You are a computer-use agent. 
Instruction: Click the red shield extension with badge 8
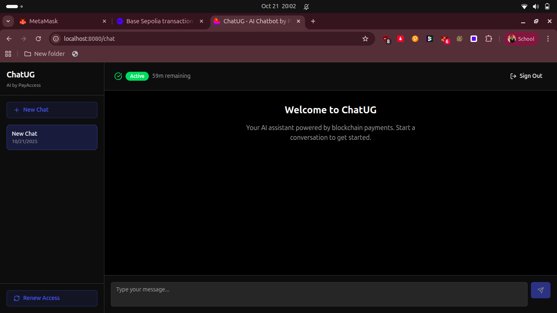tap(386, 39)
